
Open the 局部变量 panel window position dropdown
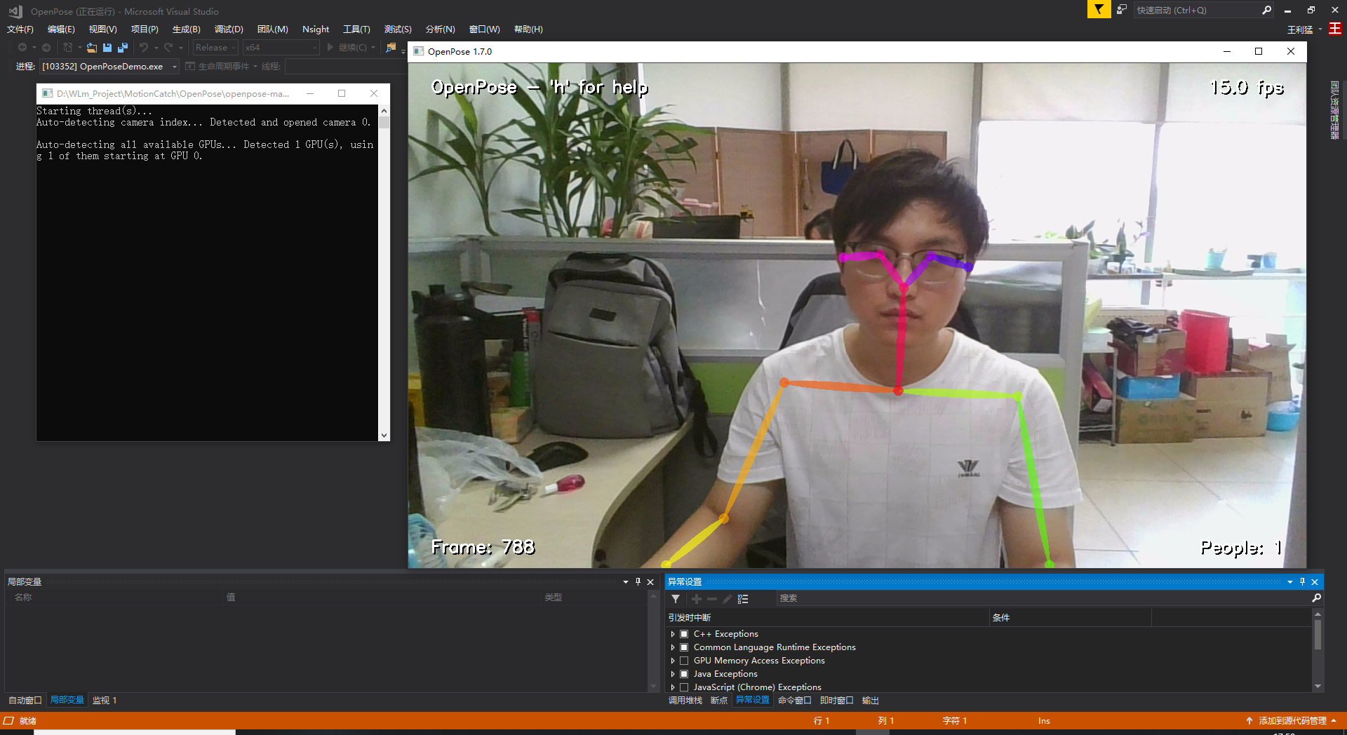pyautogui.click(x=625, y=582)
